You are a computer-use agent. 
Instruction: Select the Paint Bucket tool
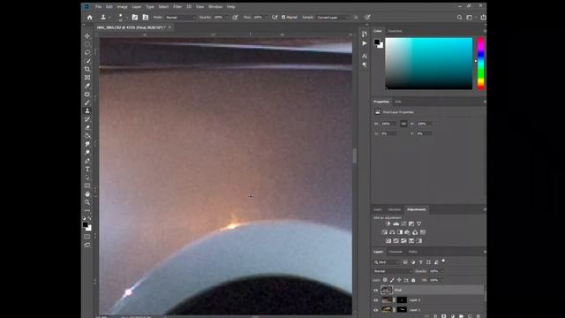[87, 135]
